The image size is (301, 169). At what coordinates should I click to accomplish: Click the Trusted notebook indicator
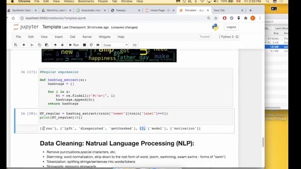pyautogui.click(x=205, y=37)
